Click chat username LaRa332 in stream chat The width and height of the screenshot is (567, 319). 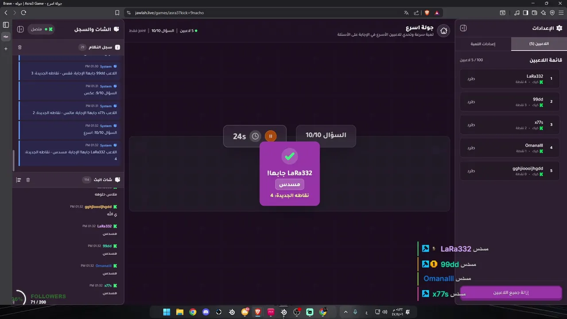point(105,226)
